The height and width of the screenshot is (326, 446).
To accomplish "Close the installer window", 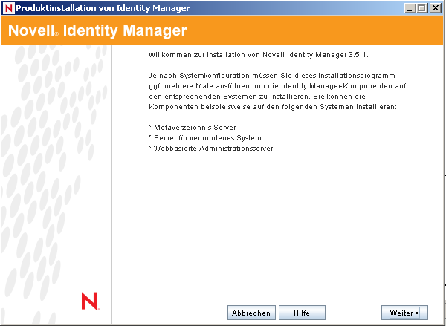I will point(435,8).
